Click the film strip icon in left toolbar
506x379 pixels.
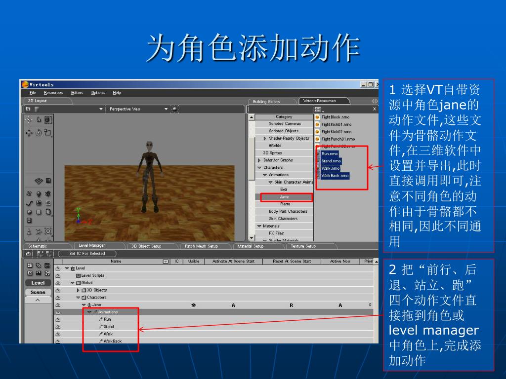click(x=29, y=221)
